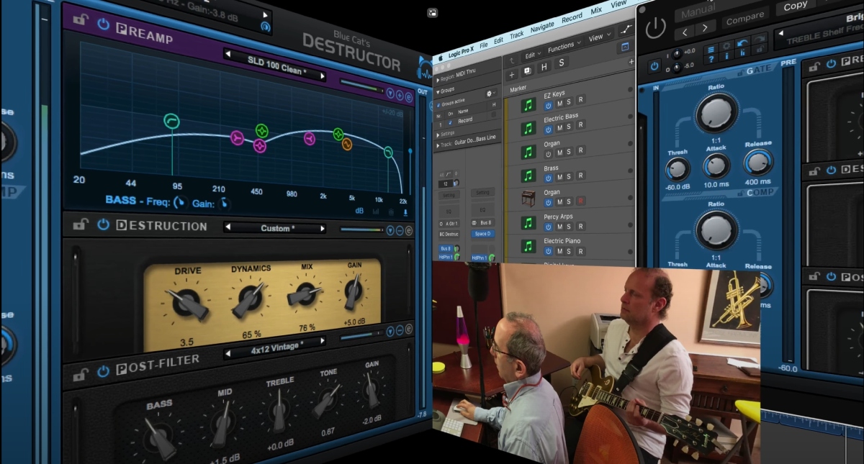Click the organ keyboard track icon
This screenshot has width=864, height=464.
point(528,198)
